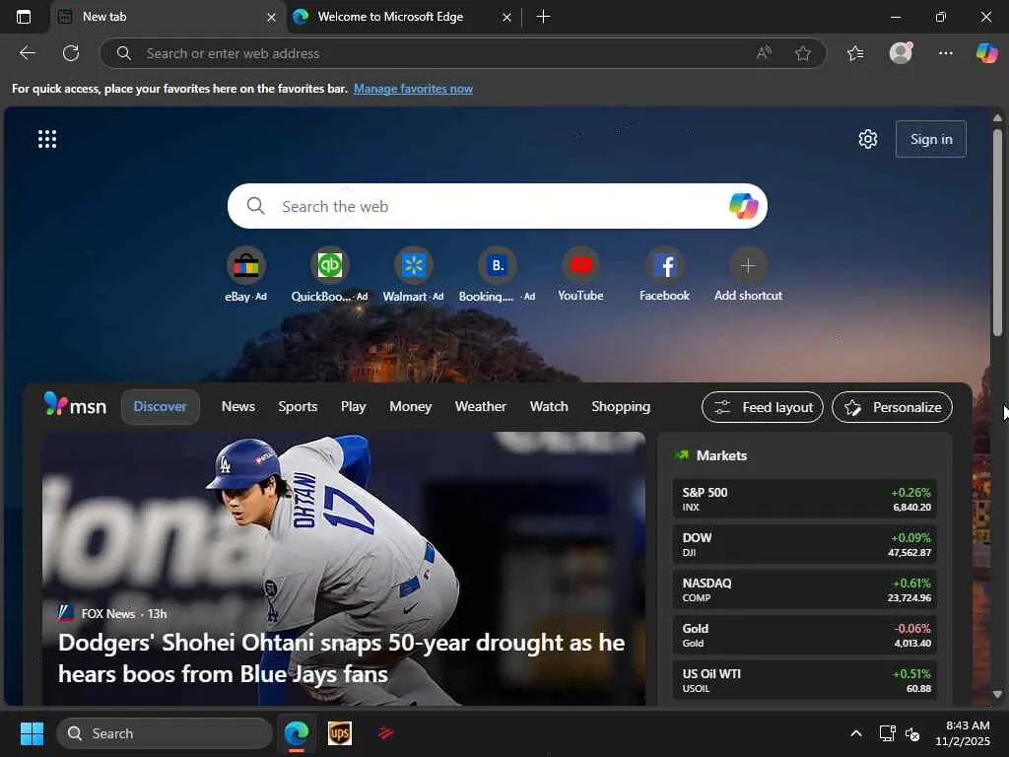Click the network status tray icon
This screenshot has width=1009, height=757.
click(x=888, y=733)
